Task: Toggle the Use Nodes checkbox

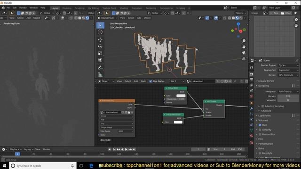Action: (x=150, y=81)
